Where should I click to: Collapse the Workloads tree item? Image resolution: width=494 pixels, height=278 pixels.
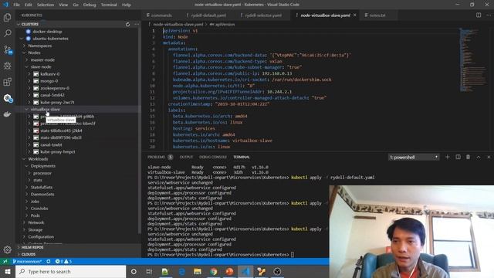point(24,159)
